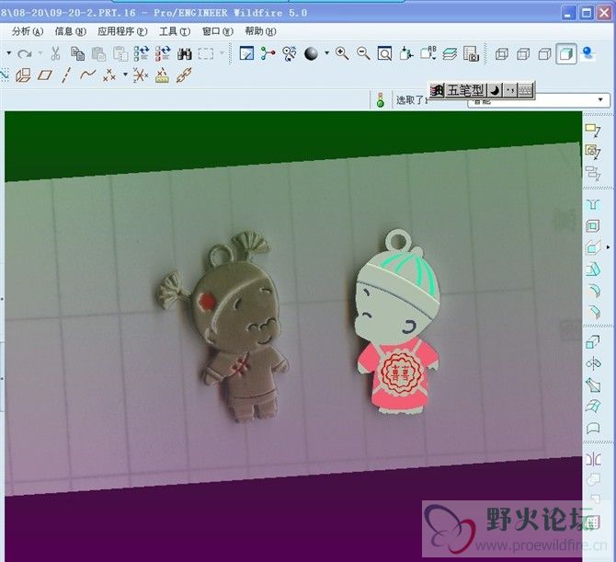Select the Hole tool

[593, 205]
